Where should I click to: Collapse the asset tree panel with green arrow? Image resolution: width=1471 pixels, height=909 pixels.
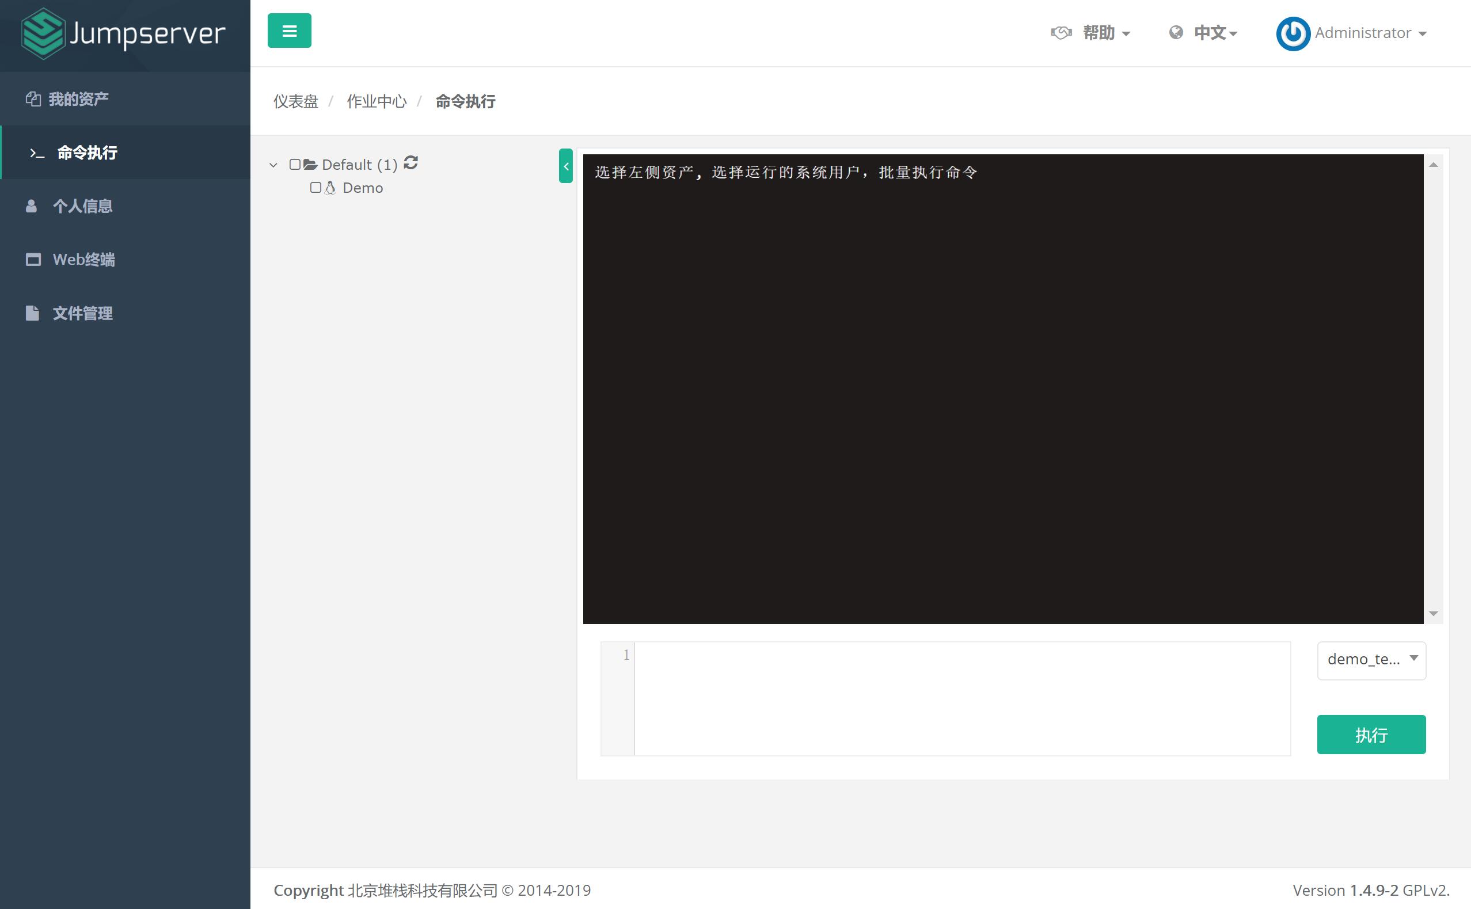(x=566, y=166)
